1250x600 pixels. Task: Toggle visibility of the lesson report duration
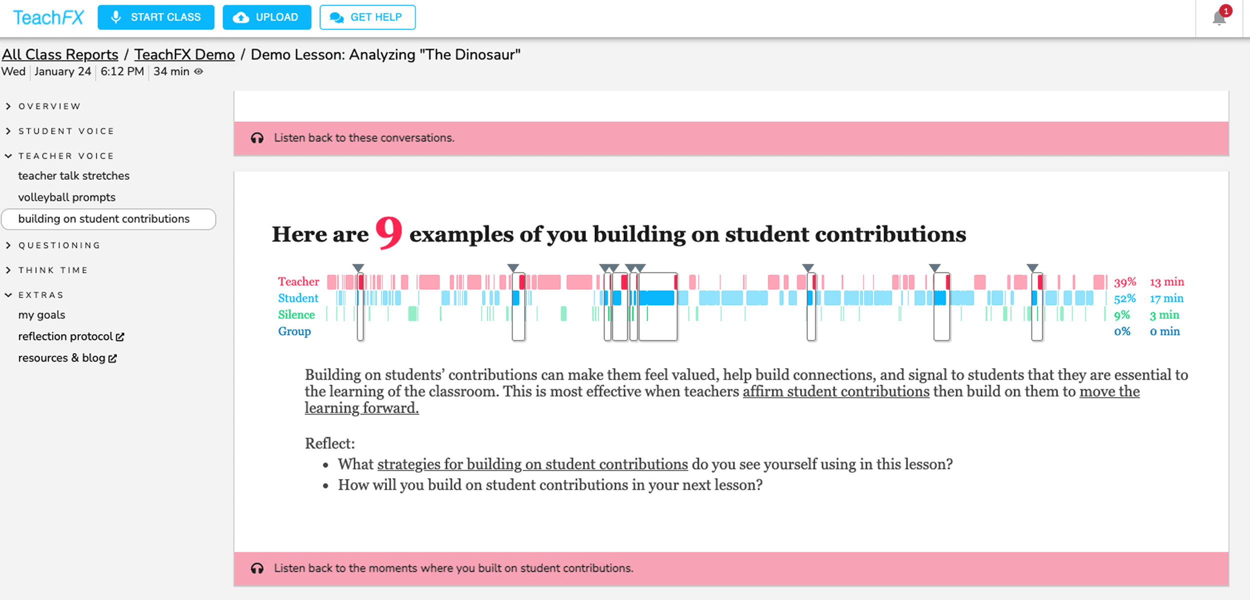pos(197,72)
